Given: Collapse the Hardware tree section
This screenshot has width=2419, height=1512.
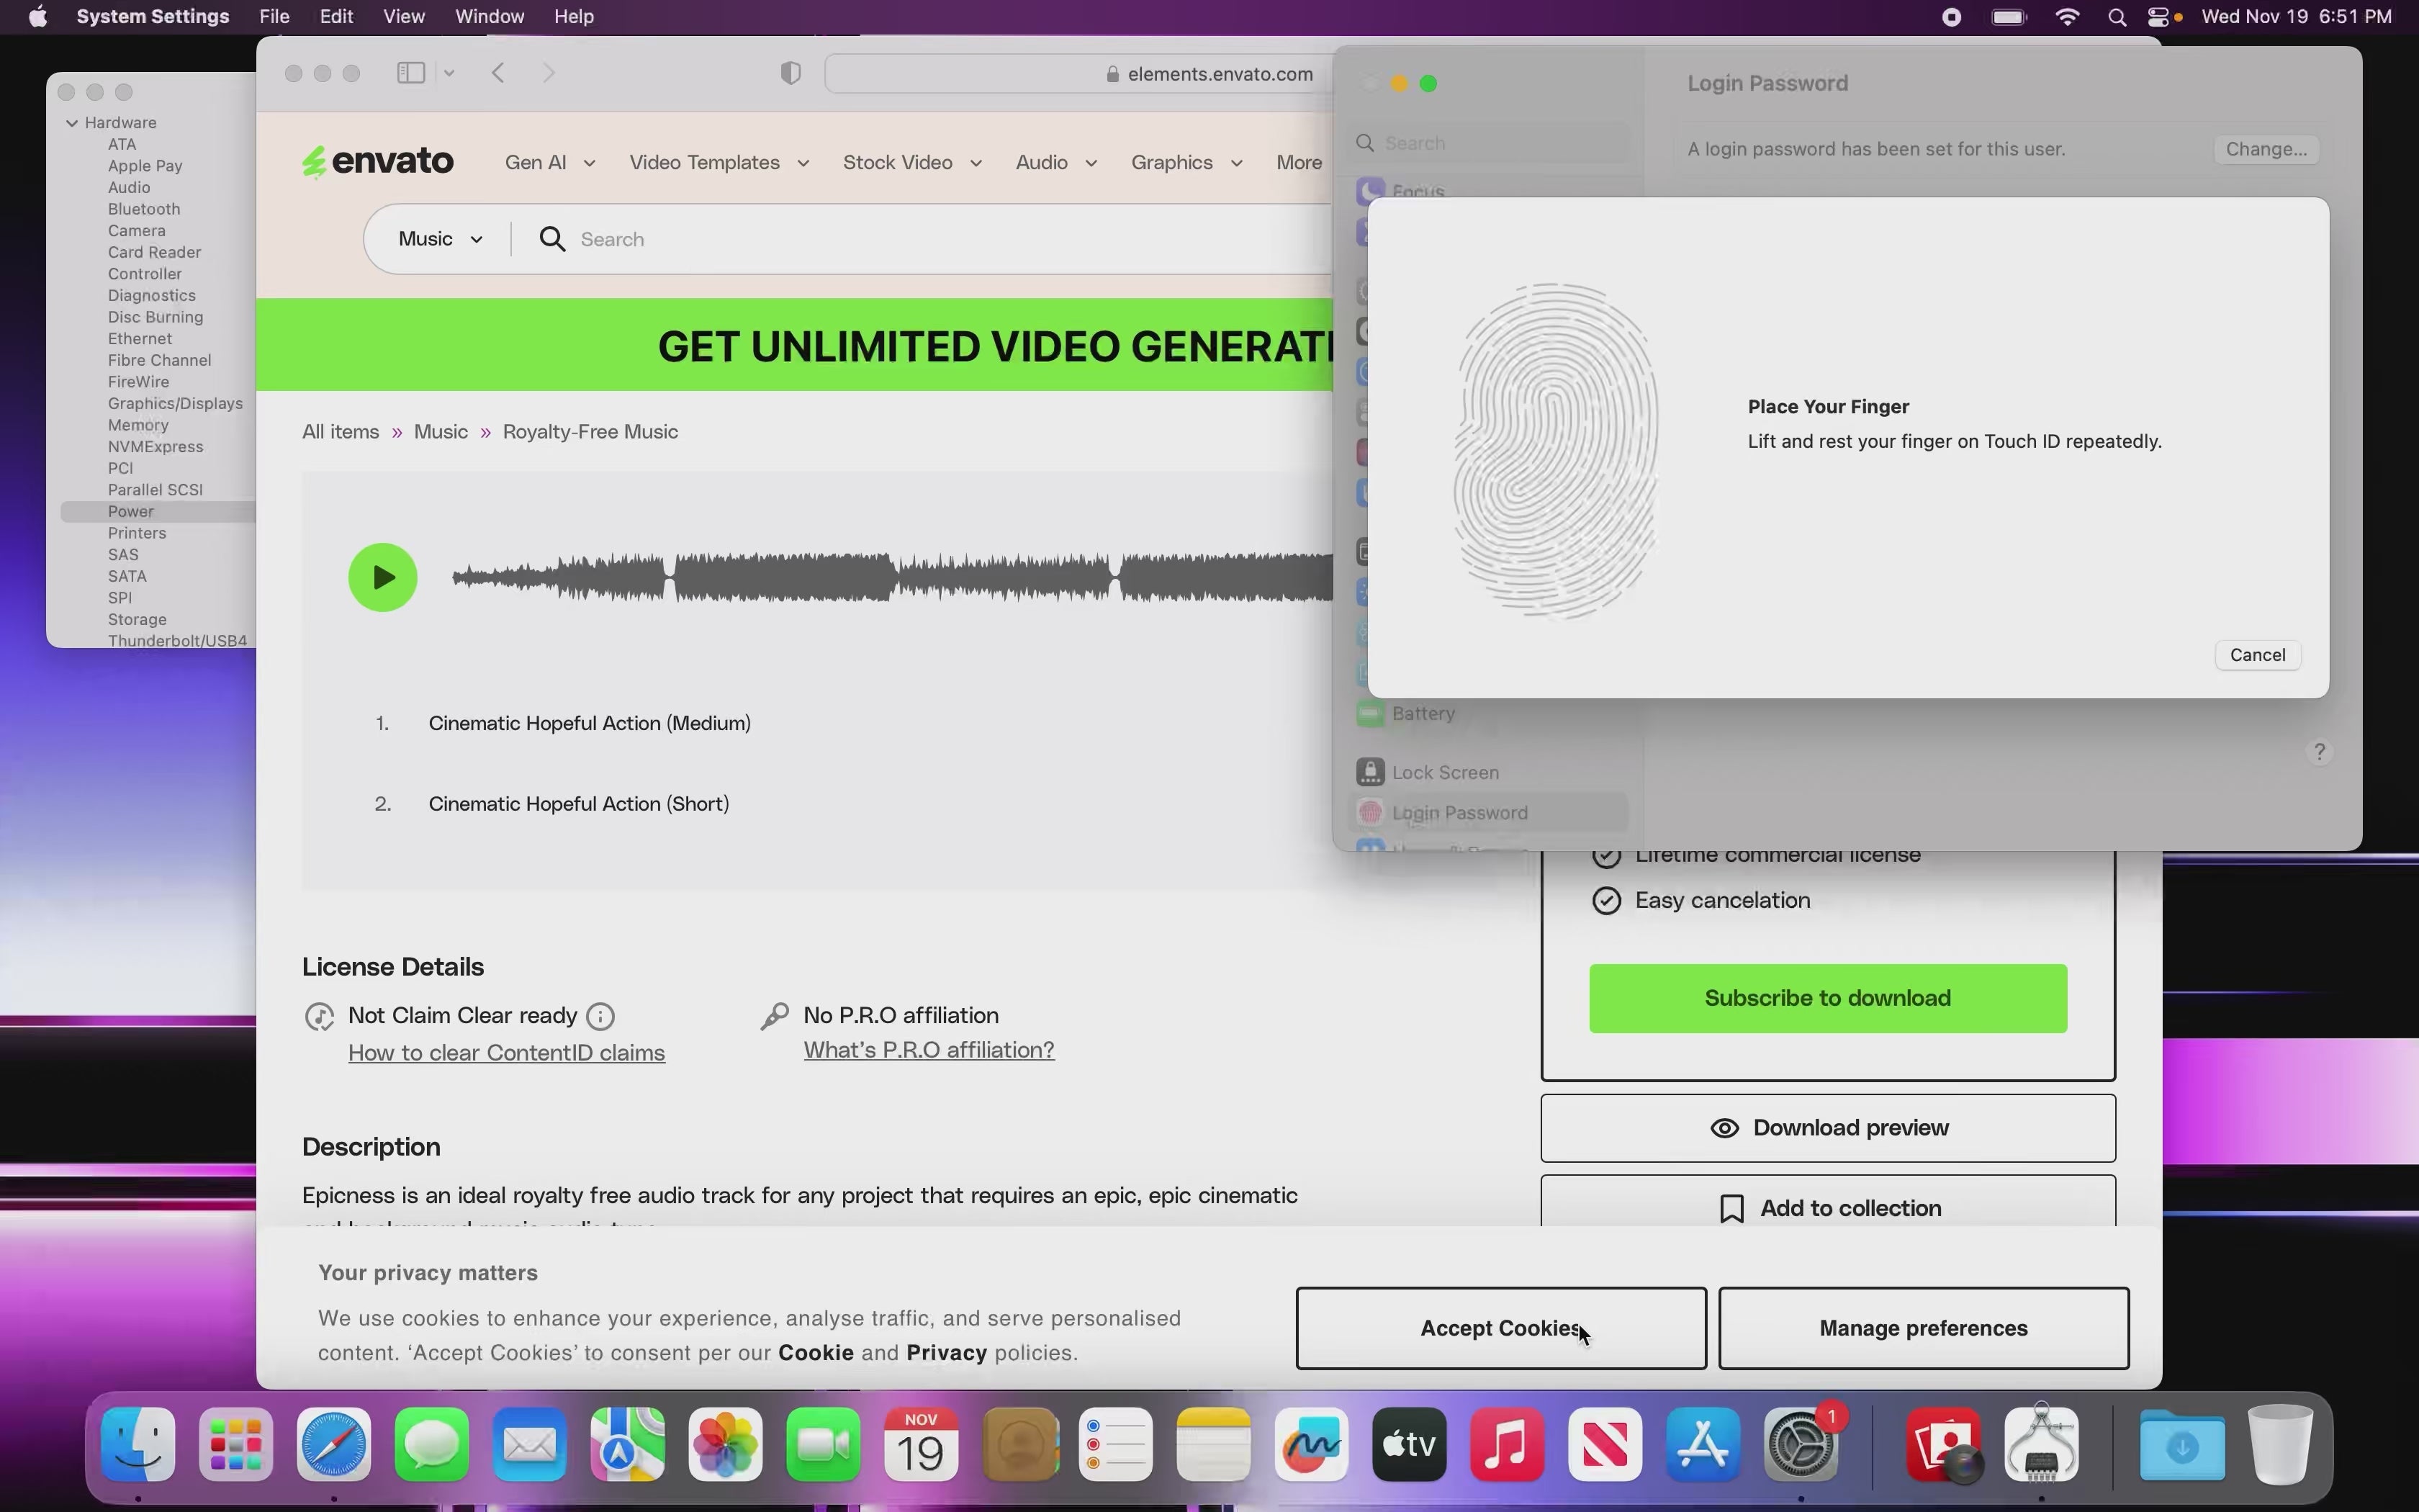Looking at the screenshot, I should (72, 123).
